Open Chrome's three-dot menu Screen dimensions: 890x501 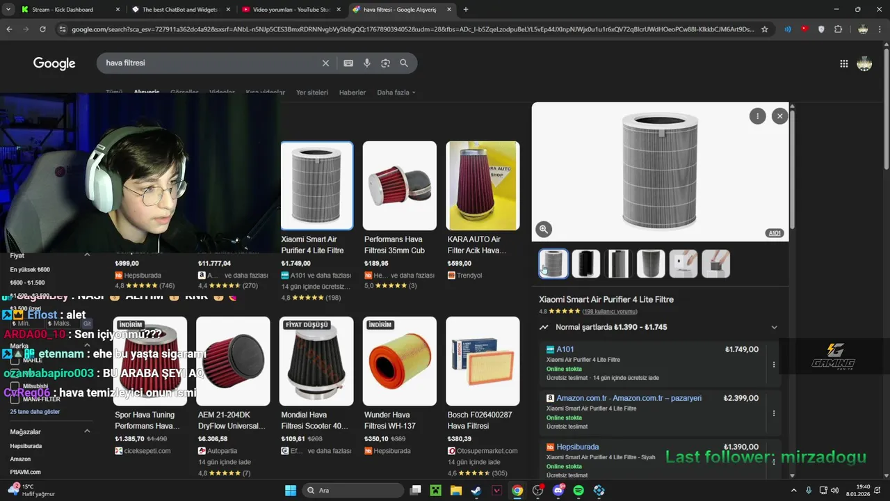pos(880,29)
